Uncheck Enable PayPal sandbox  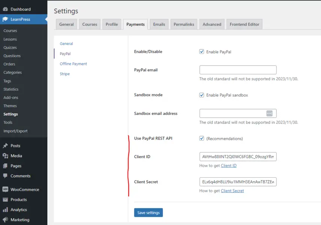(x=202, y=95)
